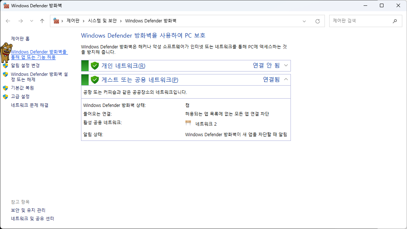
Task: Click shield icon beside 고급 설정
Action: click(5, 97)
